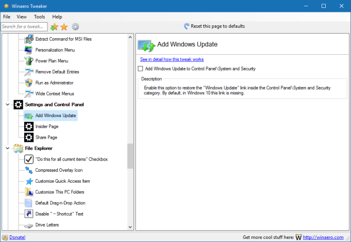Enable Add Windows Update to Control Panel checkbox

141,69
